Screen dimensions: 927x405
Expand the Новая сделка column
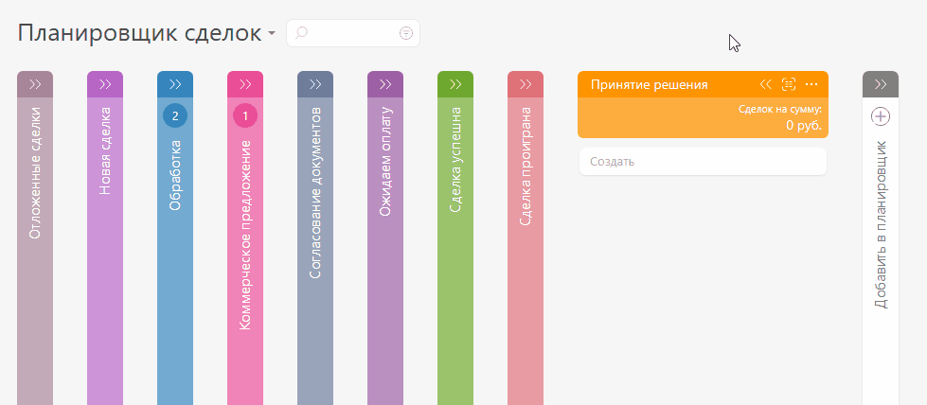point(105,84)
